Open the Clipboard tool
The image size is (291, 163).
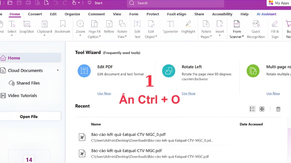[44, 27]
